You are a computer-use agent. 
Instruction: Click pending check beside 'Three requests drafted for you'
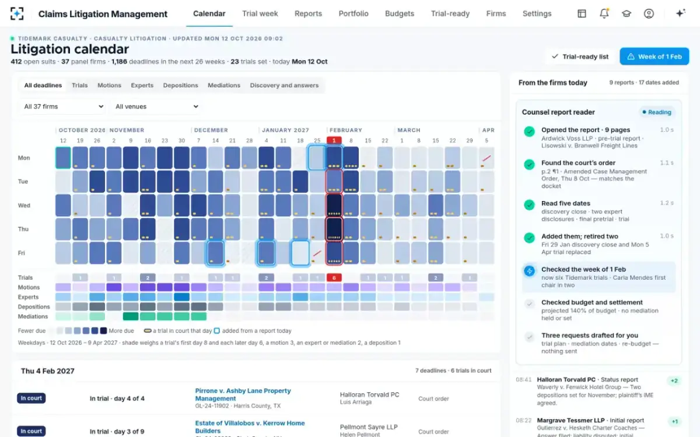click(x=529, y=337)
